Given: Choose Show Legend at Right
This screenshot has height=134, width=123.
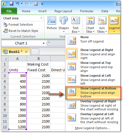Looking at the screenshot, I should click(93, 54).
